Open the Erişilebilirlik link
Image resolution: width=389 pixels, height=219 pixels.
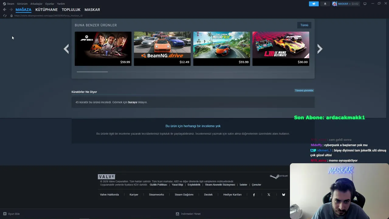coord(194,185)
